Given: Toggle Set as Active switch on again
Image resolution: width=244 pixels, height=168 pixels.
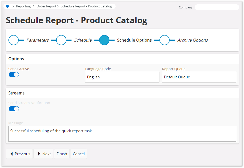Looking at the screenshot, I should tap(14, 74).
